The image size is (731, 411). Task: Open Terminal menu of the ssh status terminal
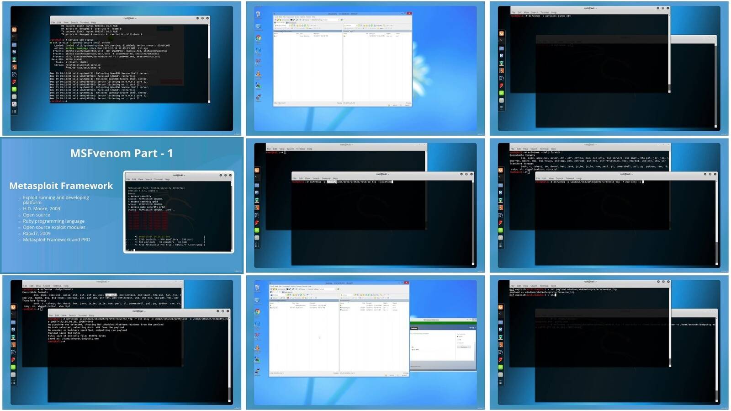click(x=85, y=22)
